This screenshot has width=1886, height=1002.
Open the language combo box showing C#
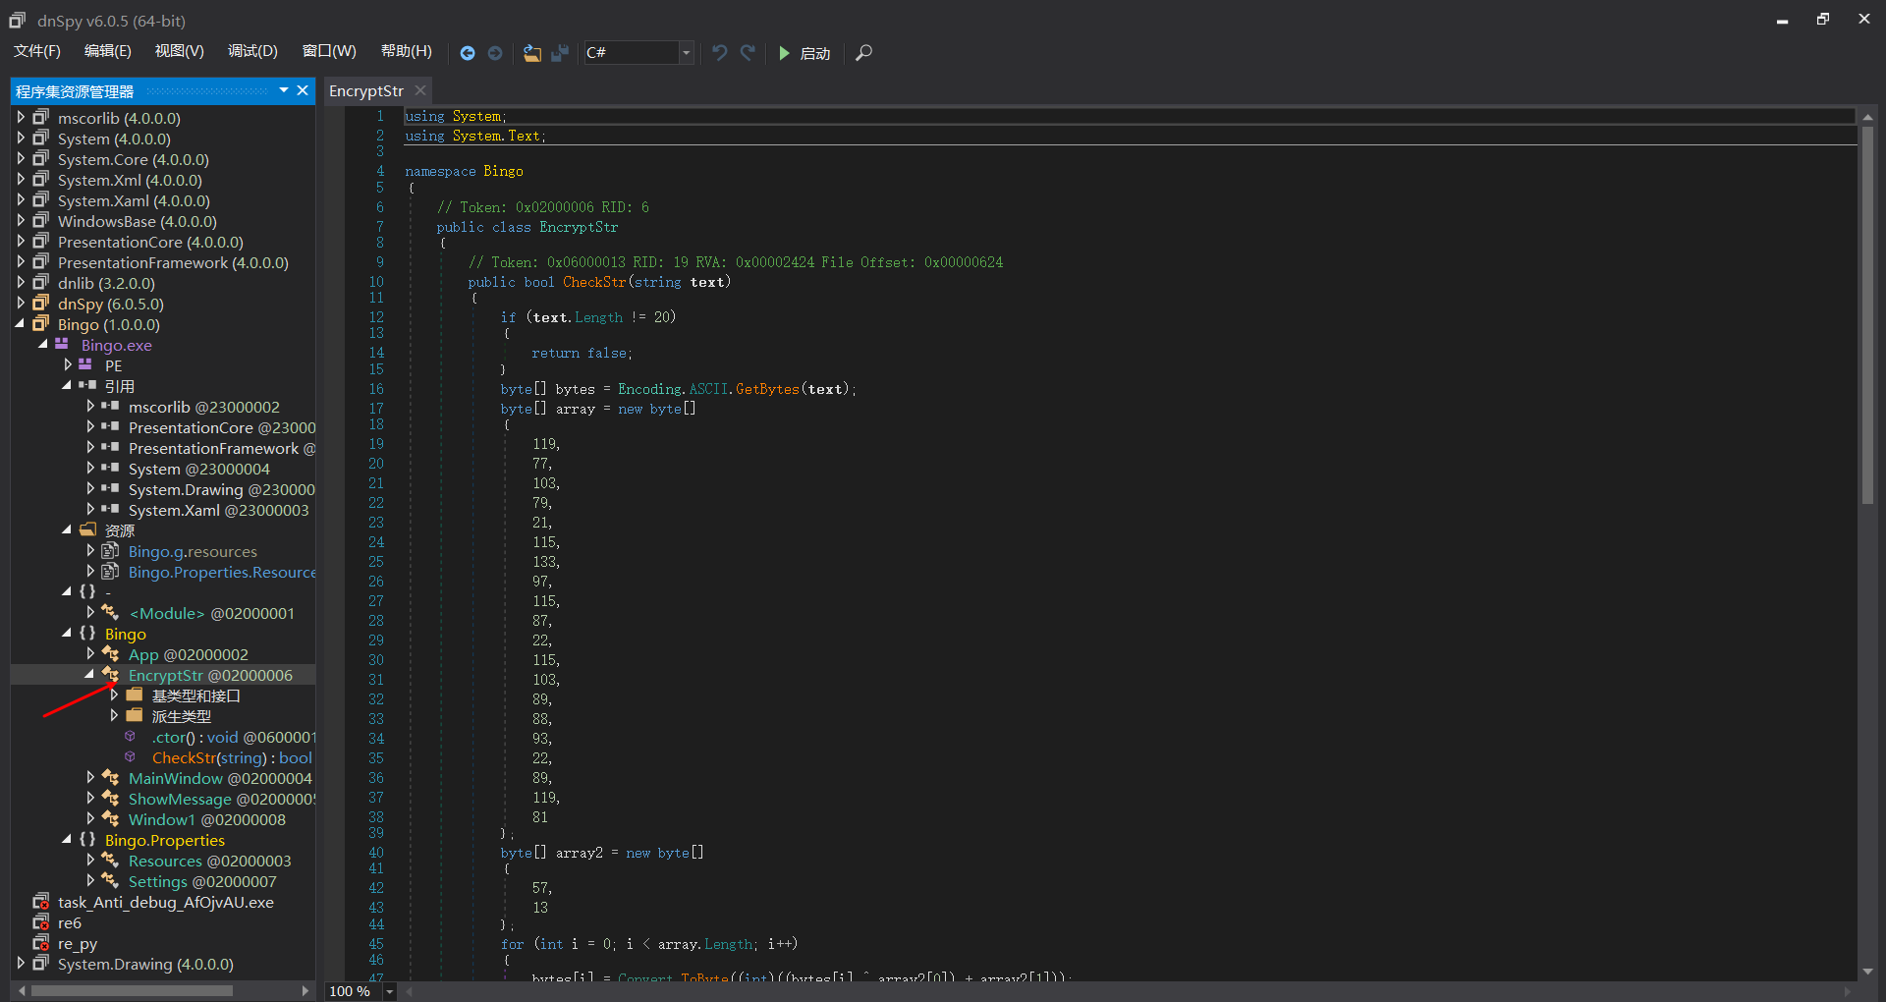[x=638, y=53]
